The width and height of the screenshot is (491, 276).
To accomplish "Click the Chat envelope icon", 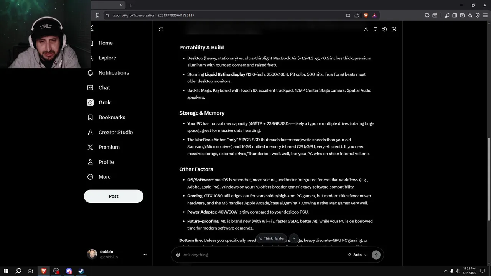I will [90, 88].
